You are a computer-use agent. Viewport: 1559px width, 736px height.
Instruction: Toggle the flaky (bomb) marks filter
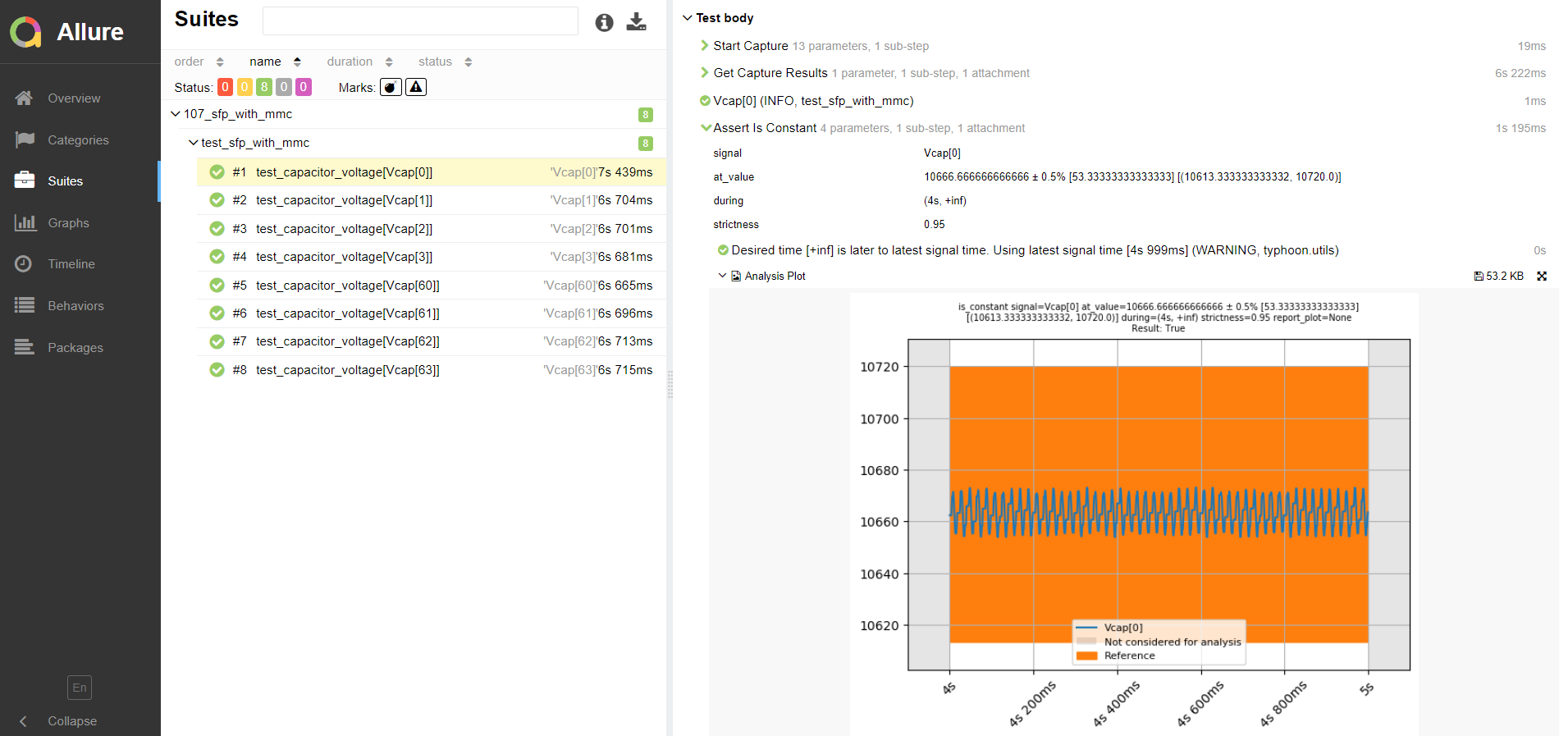coord(391,87)
